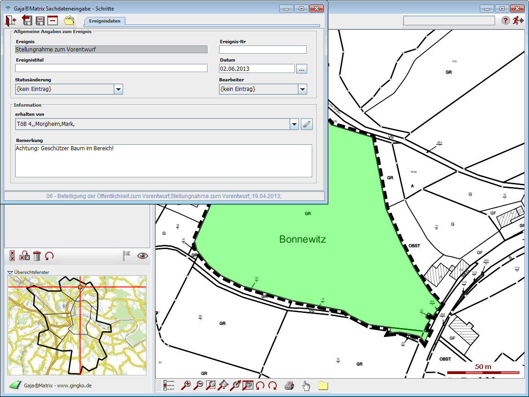This screenshot has height=397, width=529.
Task: Click into the Ereignistitel text field
Action: tap(111, 68)
